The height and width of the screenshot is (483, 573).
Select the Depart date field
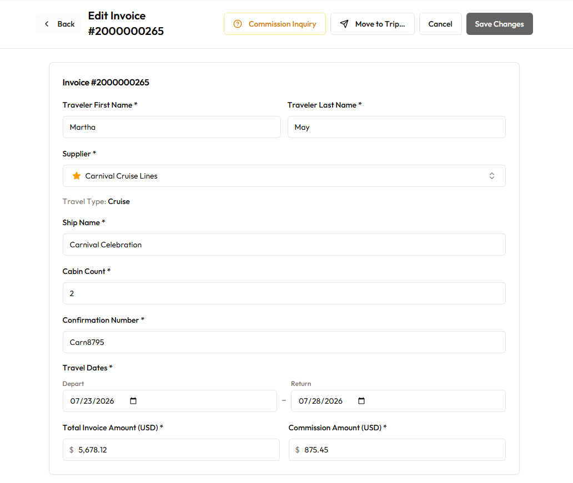[169, 401]
